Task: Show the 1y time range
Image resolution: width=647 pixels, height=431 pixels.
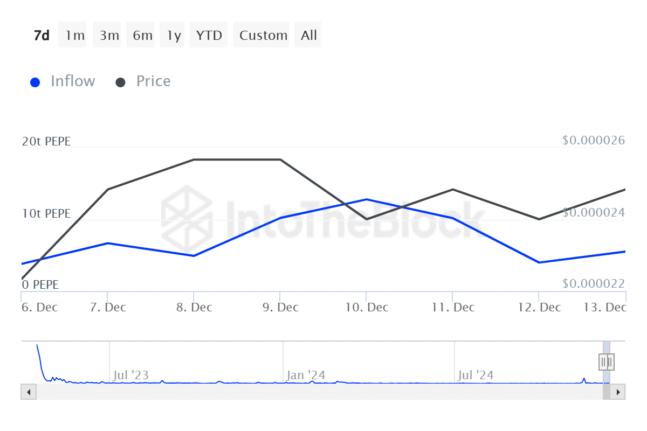Action: coord(174,36)
